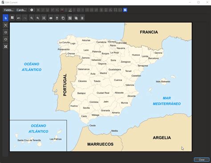211x163 pixels.
Task: Click the Ceuta label near Marruecos
Action: [x=93, y=125]
